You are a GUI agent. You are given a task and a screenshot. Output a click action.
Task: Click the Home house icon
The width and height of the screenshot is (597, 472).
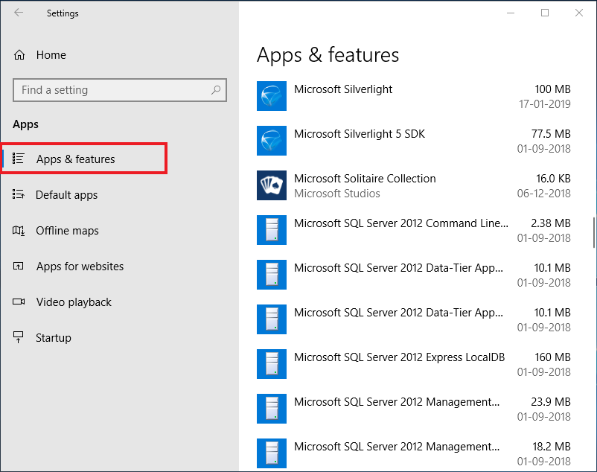pos(19,55)
